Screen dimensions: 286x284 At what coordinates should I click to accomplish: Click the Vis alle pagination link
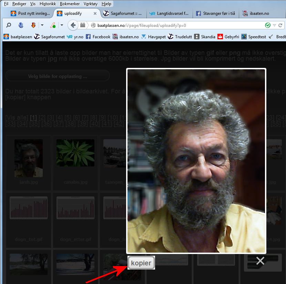click(17, 118)
